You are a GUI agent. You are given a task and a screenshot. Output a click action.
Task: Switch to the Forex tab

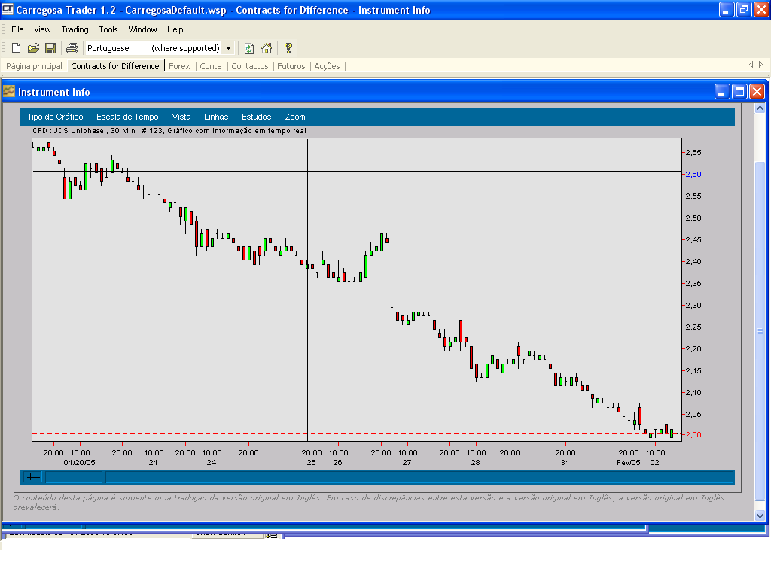pos(179,66)
